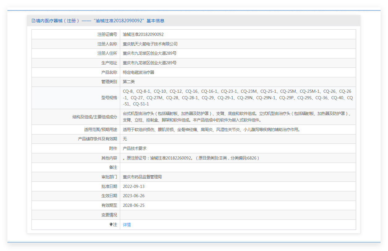Click the 适用范围 intended use text
The height and width of the screenshot is (251, 388).
pyautogui.click(x=212, y=130)
